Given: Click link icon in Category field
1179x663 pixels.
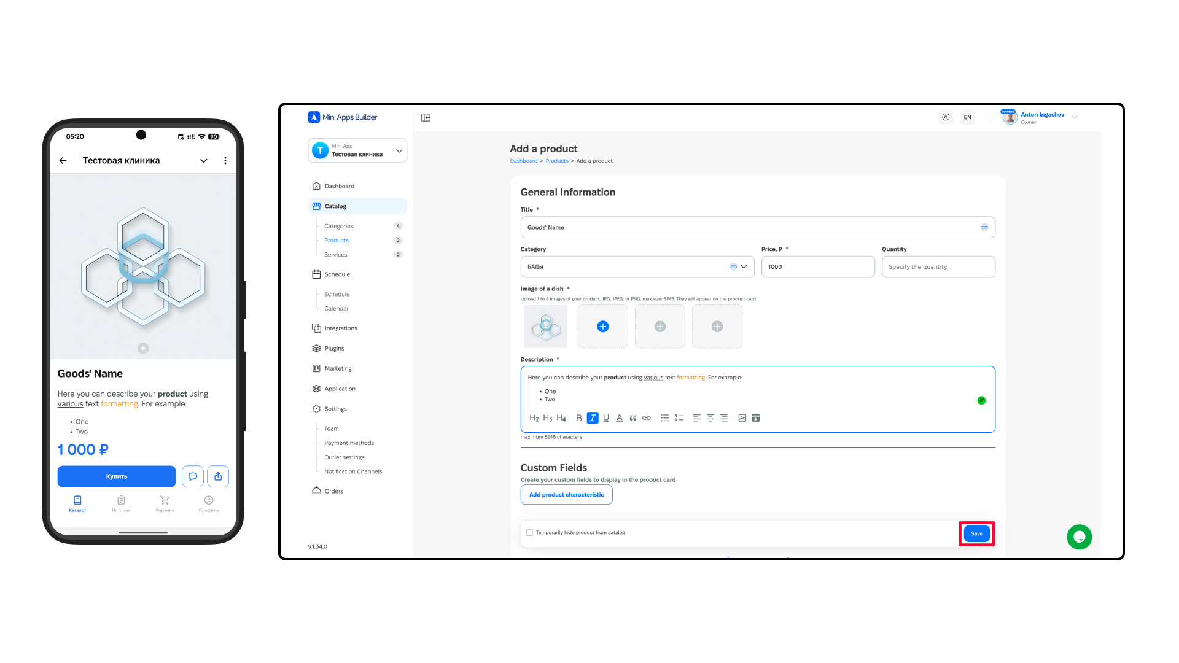Looking at the screenshot, I should click(x=733, y=267).
